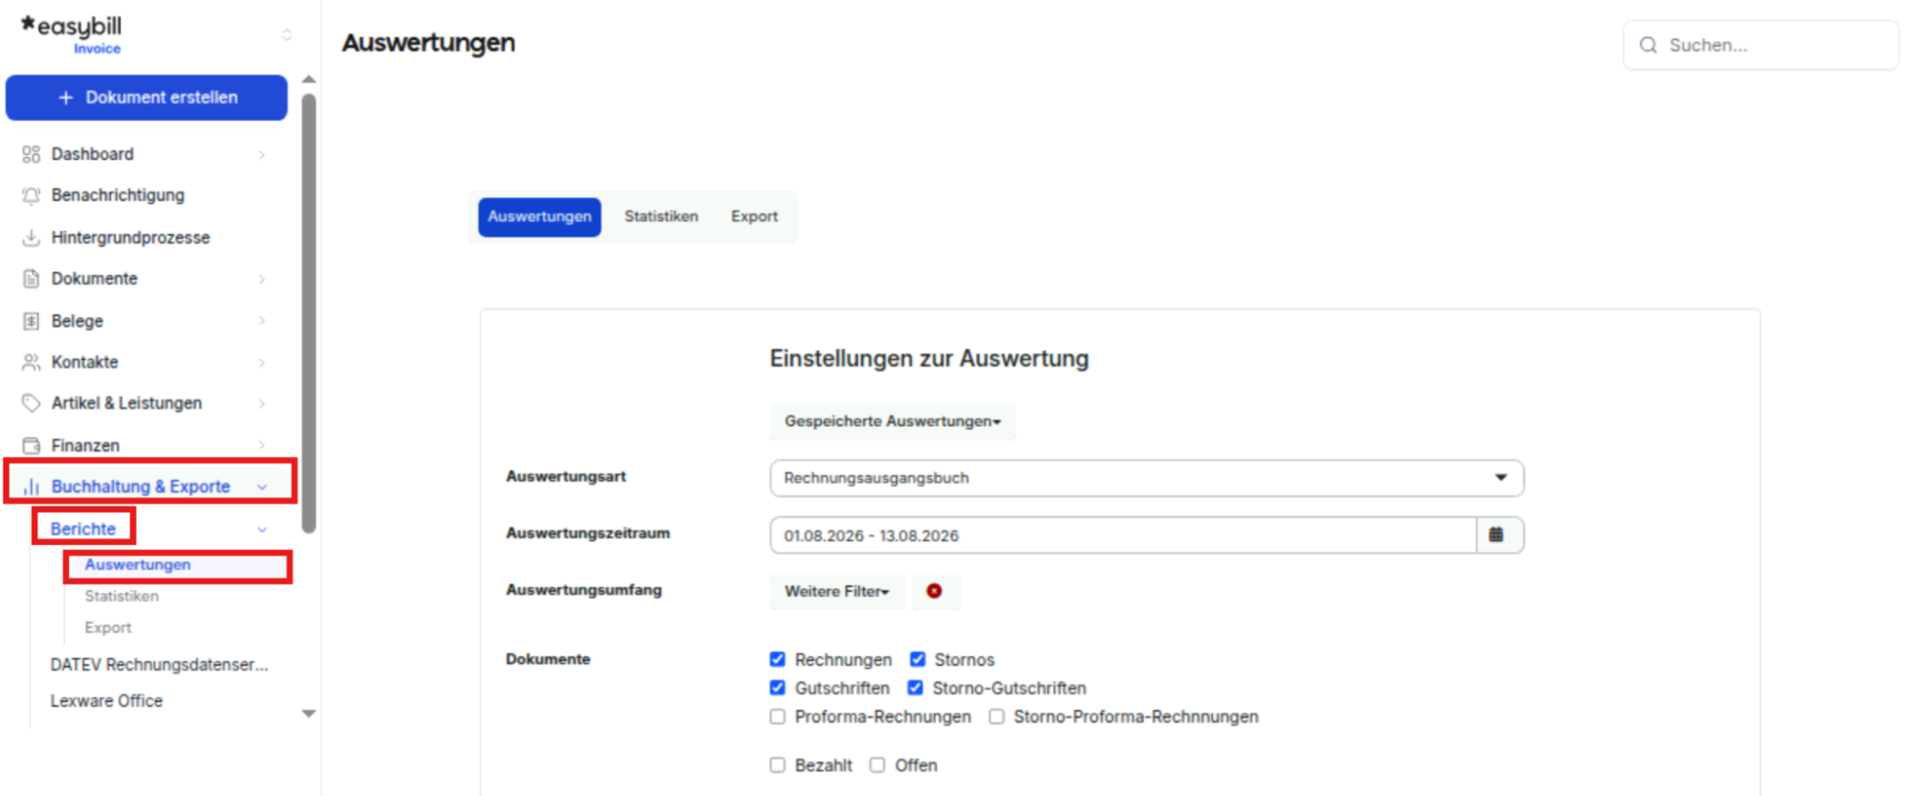Click the Finanzen wallet icon

tap(32, 445)
